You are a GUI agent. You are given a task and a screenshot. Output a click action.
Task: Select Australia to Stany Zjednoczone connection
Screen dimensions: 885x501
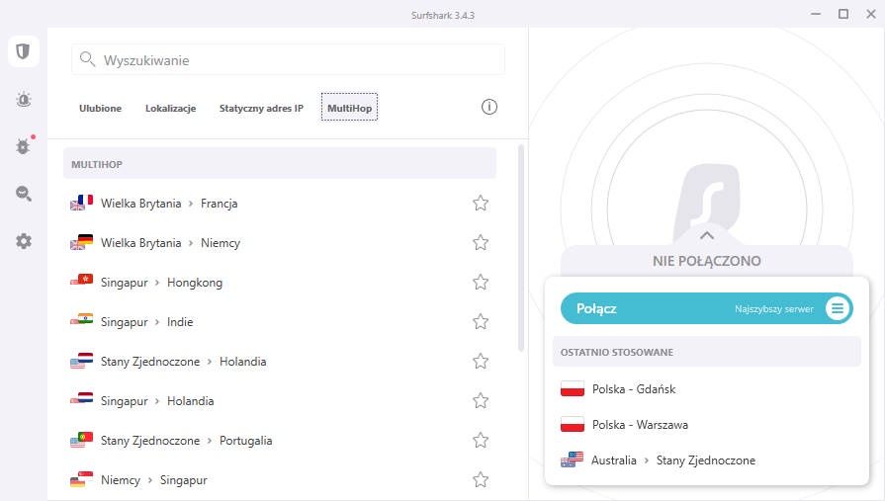click(x=707, y=460)
